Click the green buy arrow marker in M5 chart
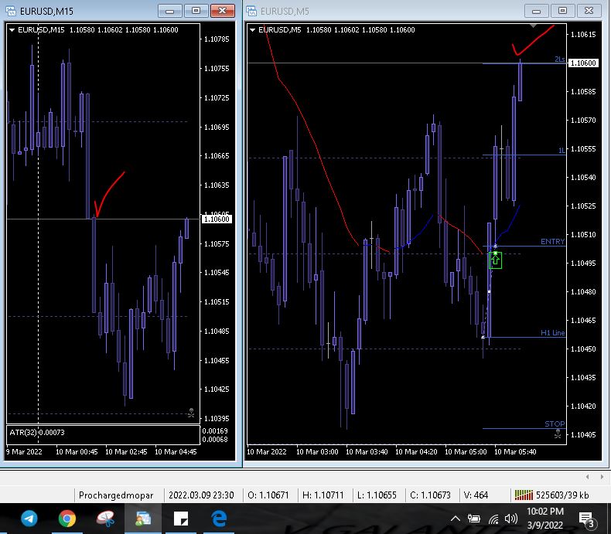This screenshot has height=534, width=611. pyautogui.click(x=495, y=260)
